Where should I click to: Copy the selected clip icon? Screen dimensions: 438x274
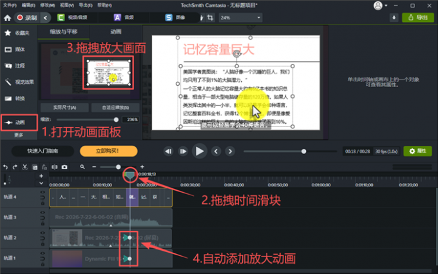pyautogui.click(x=35, y=167)
